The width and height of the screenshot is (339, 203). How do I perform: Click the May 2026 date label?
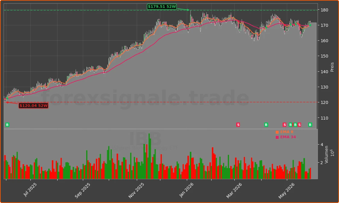pos(287,191)
